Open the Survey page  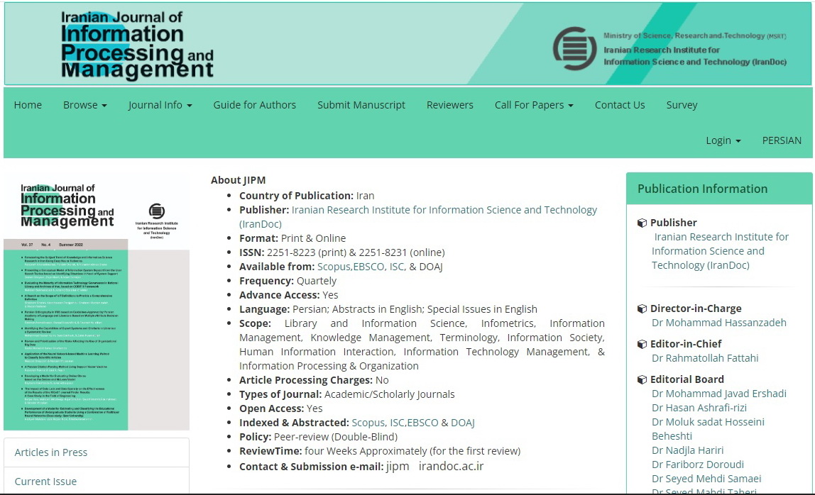(x=682, y=105)
